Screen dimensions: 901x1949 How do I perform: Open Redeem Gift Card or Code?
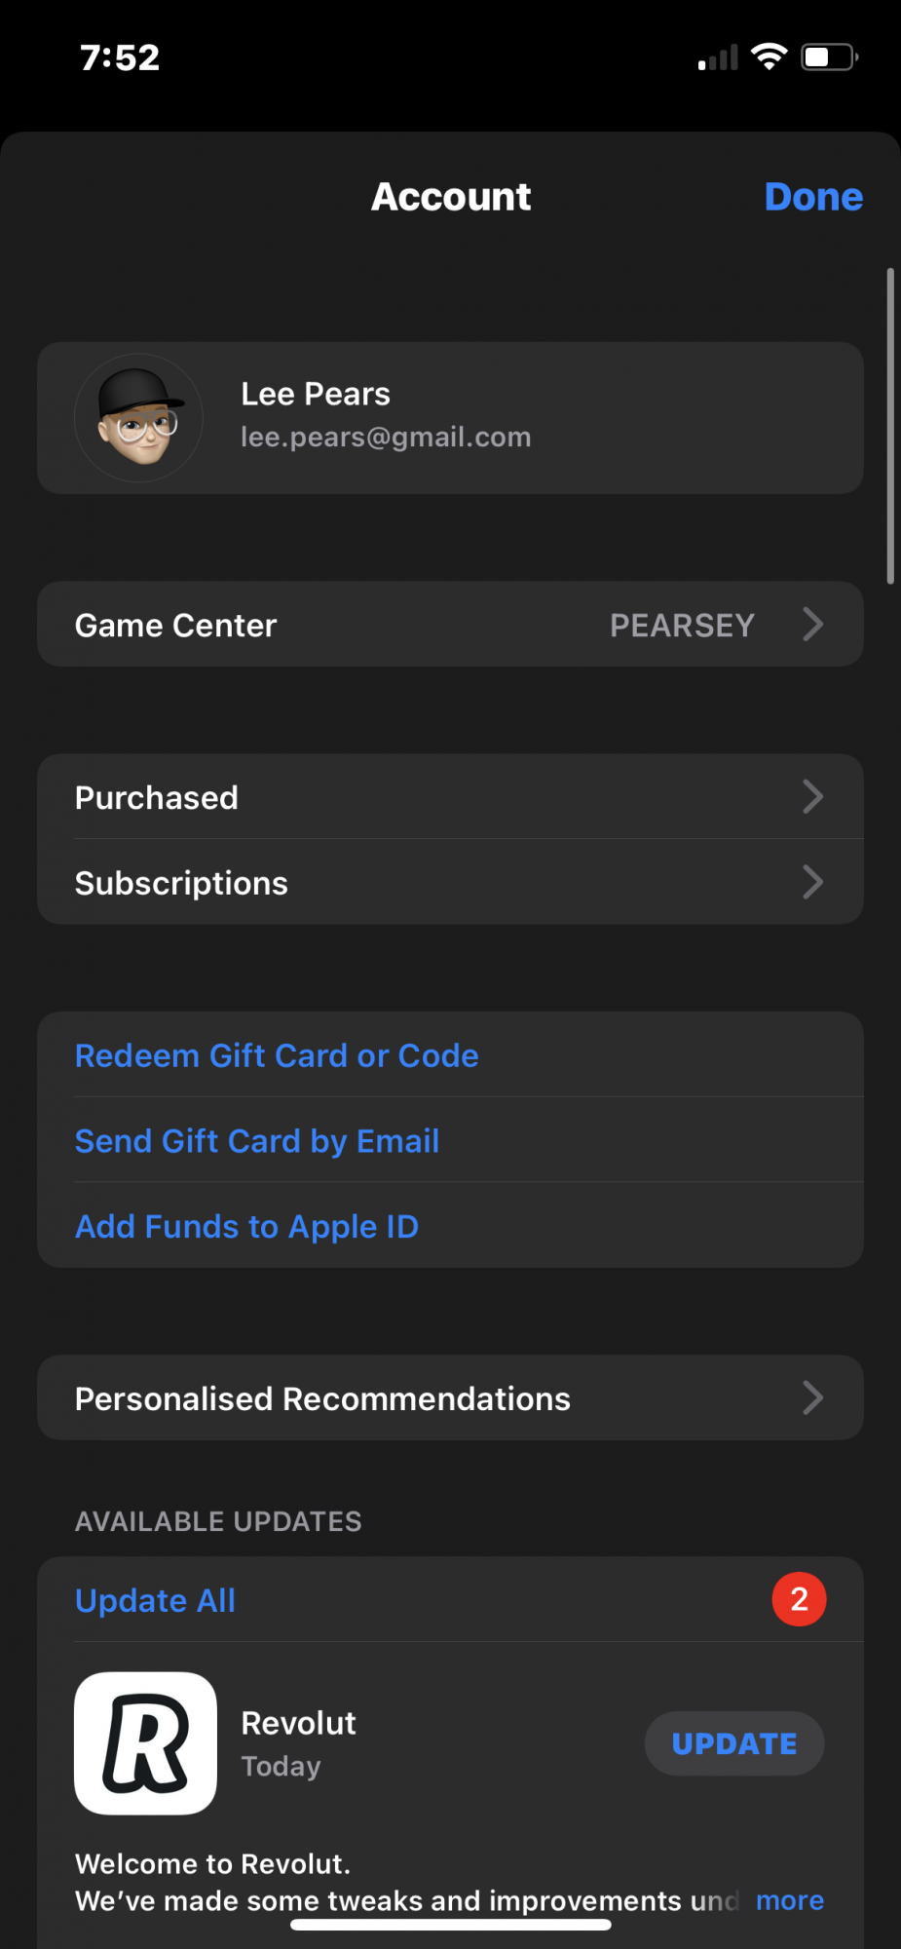click(277, 1055)
